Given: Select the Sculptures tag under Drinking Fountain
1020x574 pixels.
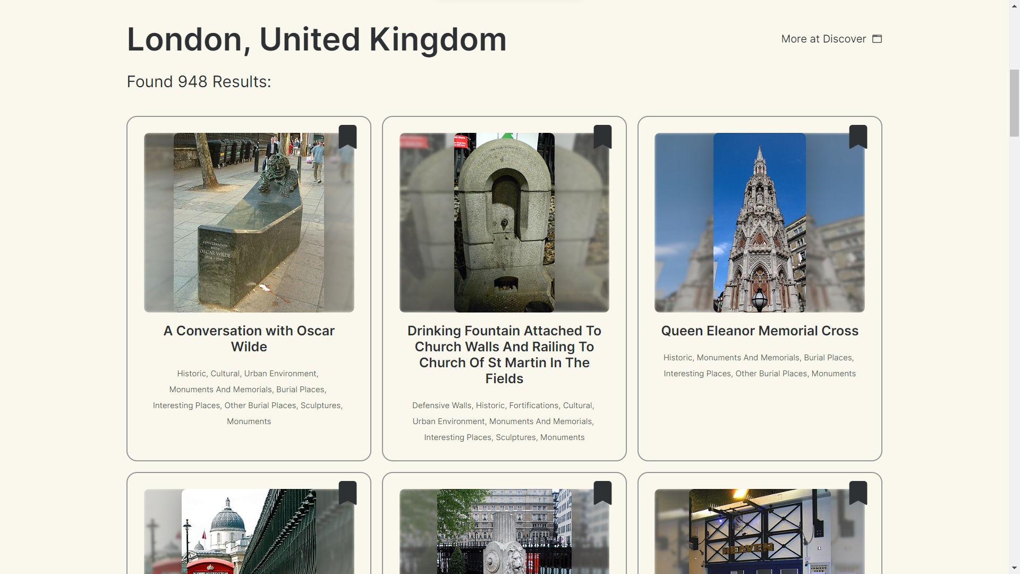Looking at the screenshot, I should (x=516, y=437).
